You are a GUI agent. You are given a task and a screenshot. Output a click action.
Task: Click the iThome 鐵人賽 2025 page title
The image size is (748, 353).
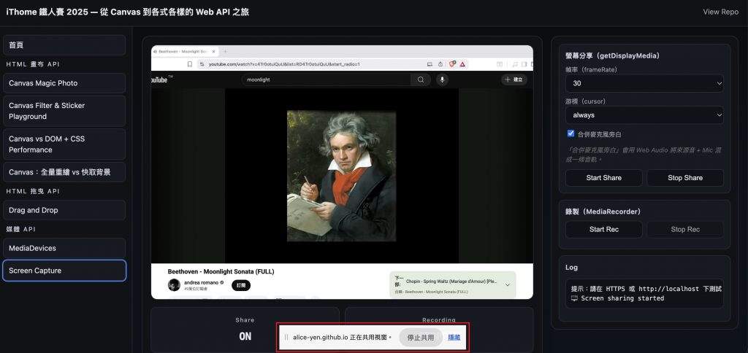tap(127, 12)
